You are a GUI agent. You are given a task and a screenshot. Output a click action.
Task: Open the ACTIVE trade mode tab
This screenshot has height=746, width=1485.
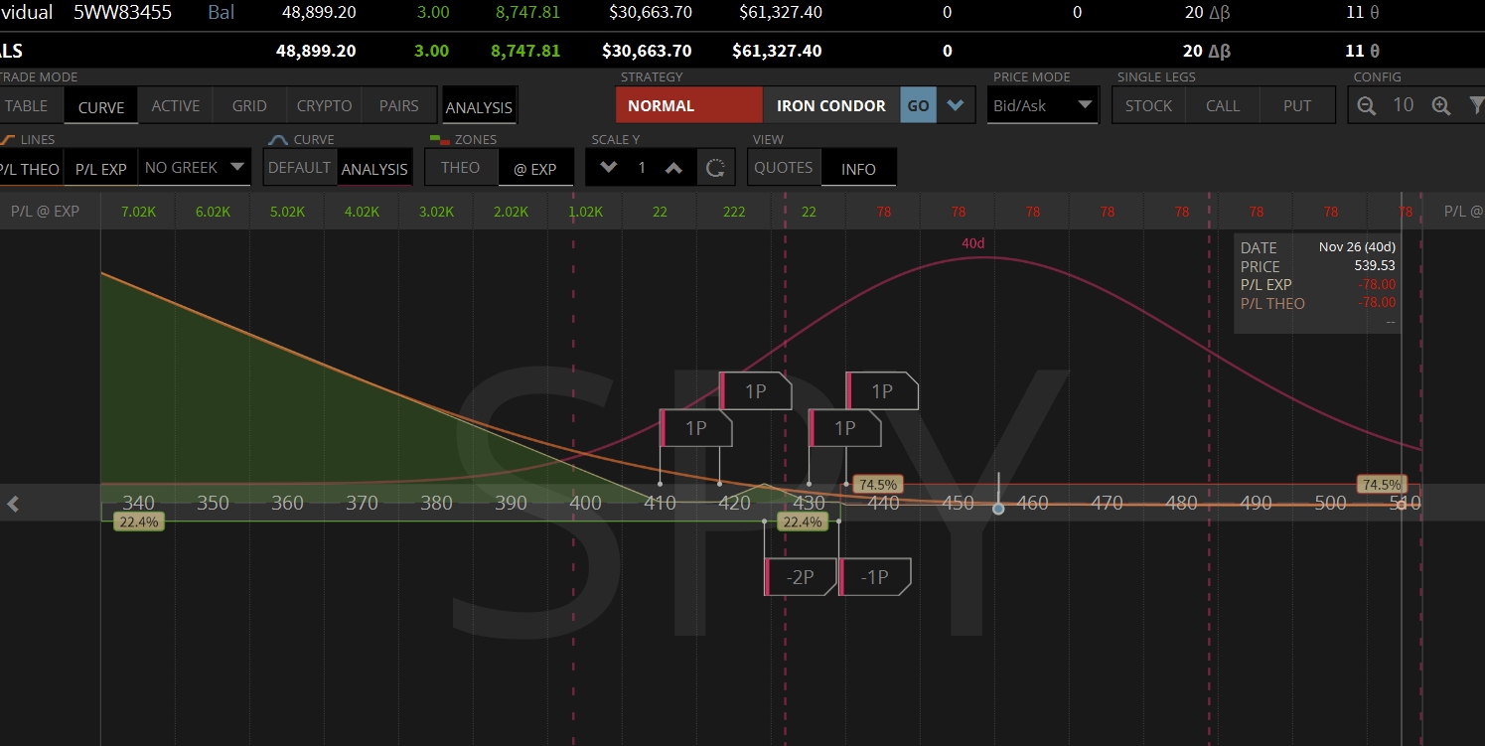(176, 106)
